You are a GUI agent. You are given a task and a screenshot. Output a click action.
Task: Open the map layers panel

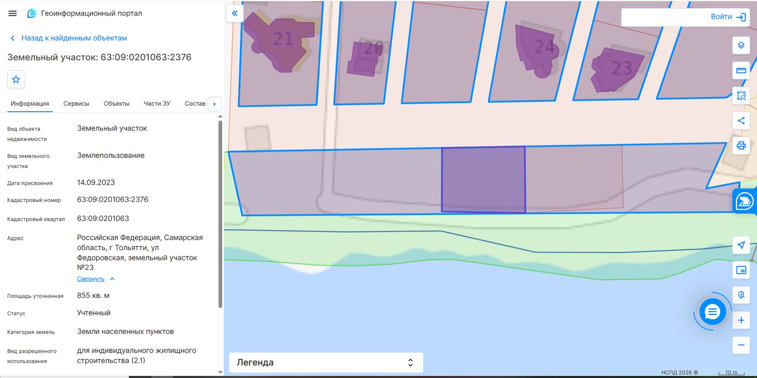741,45
